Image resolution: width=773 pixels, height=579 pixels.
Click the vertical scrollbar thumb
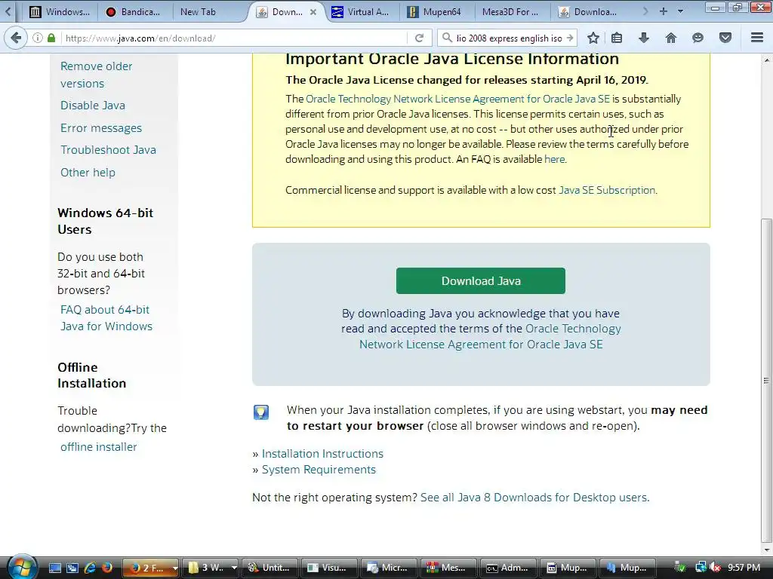coord(765,380)
